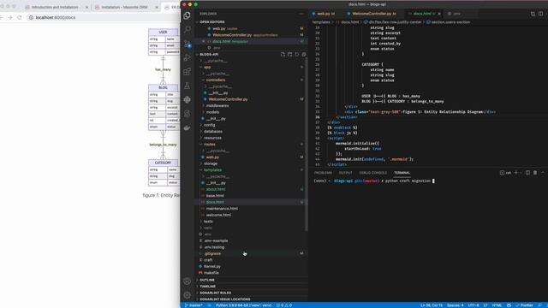Open Explorer views and more actions menu
The height and width of the screenshot is (308, 548).
[301, 14]
